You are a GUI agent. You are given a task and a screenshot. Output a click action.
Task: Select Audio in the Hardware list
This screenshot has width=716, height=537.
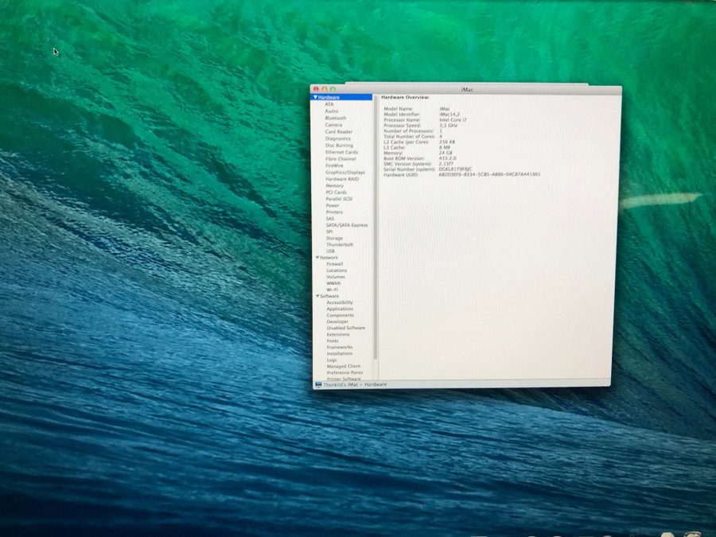(331, 111)
